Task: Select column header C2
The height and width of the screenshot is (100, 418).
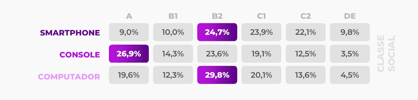Action: [305, 16]
